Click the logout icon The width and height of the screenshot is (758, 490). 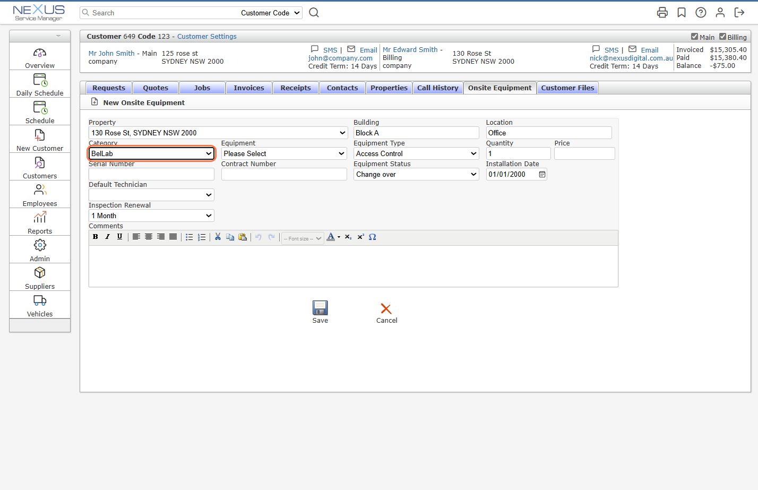point(739,12)
